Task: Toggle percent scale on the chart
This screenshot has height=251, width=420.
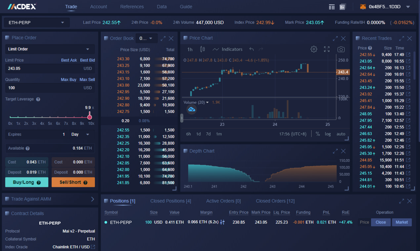Action: tap(318, 134)
